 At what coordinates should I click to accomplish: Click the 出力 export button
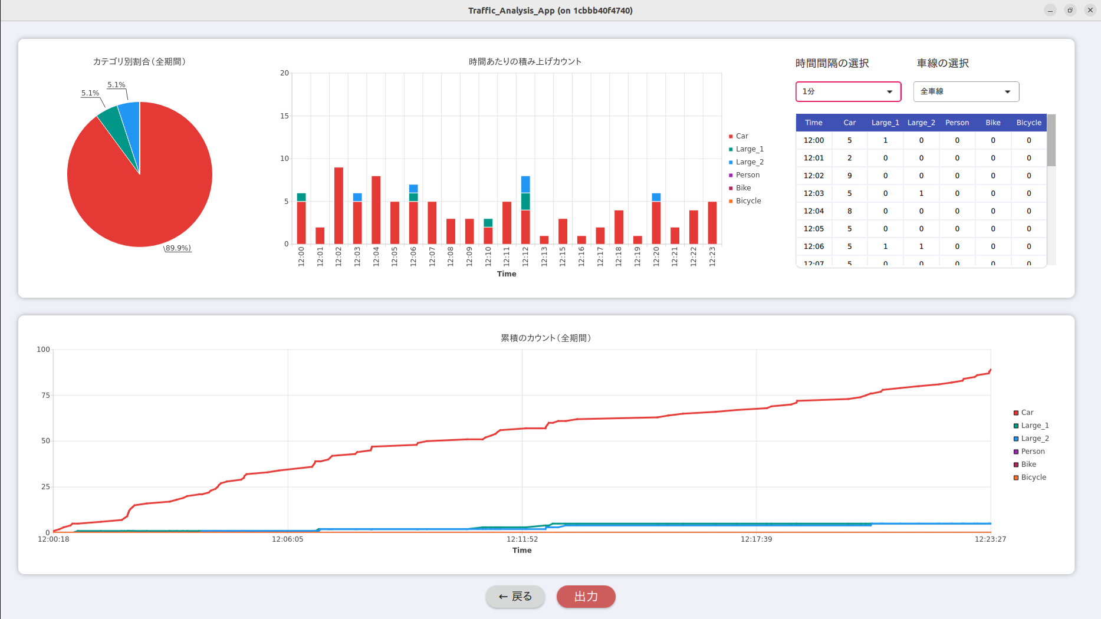pos(586,597)
